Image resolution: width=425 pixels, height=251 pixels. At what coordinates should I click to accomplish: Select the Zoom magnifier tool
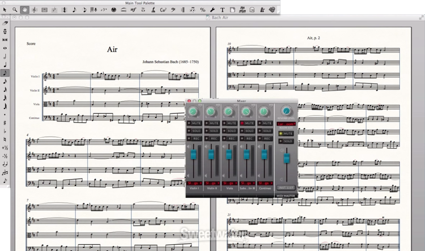point(15,10)
